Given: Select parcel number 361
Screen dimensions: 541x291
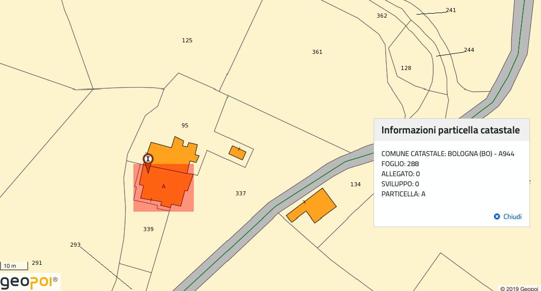Looking at the screenshot, I should [317, 52].
